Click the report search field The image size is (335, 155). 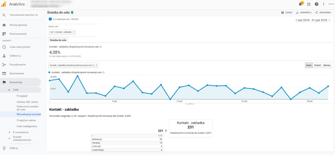(x=24, y=15)
